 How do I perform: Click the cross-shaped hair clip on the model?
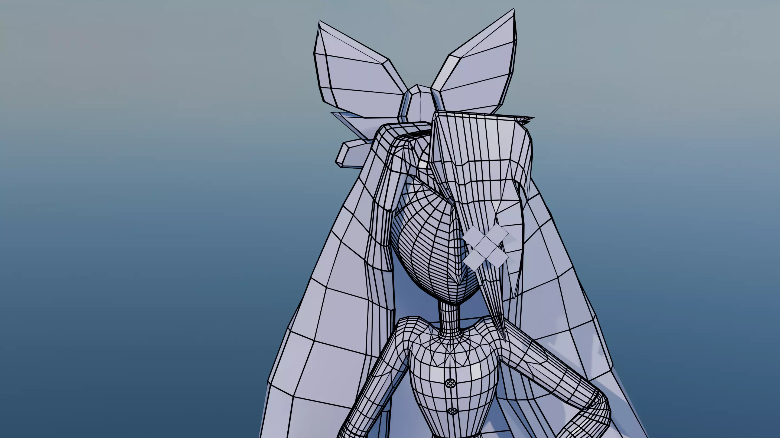[486, 248]
